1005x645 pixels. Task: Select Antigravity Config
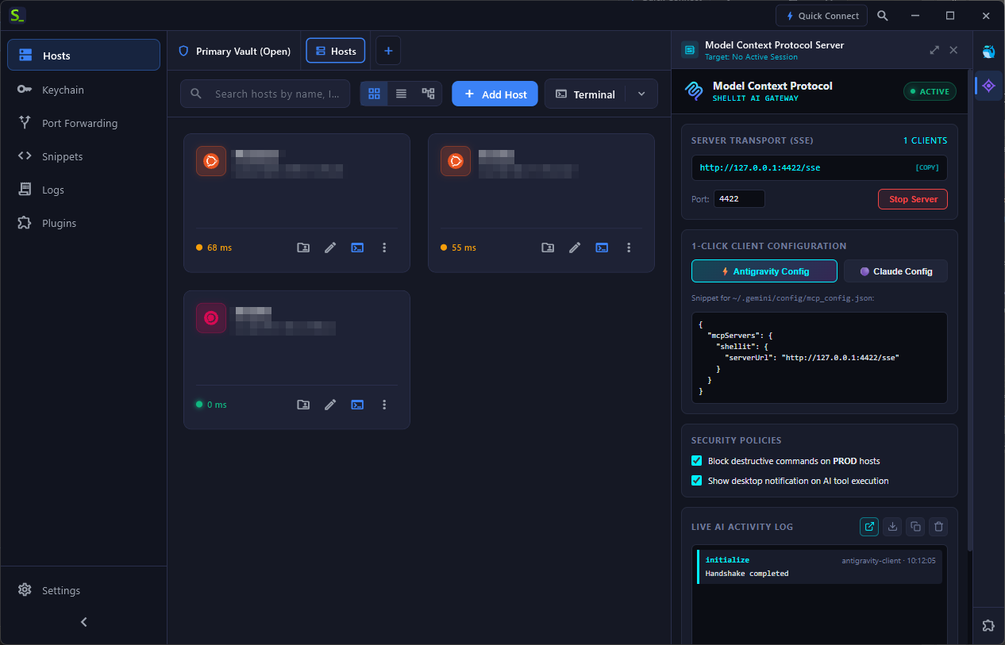[764, 271]
